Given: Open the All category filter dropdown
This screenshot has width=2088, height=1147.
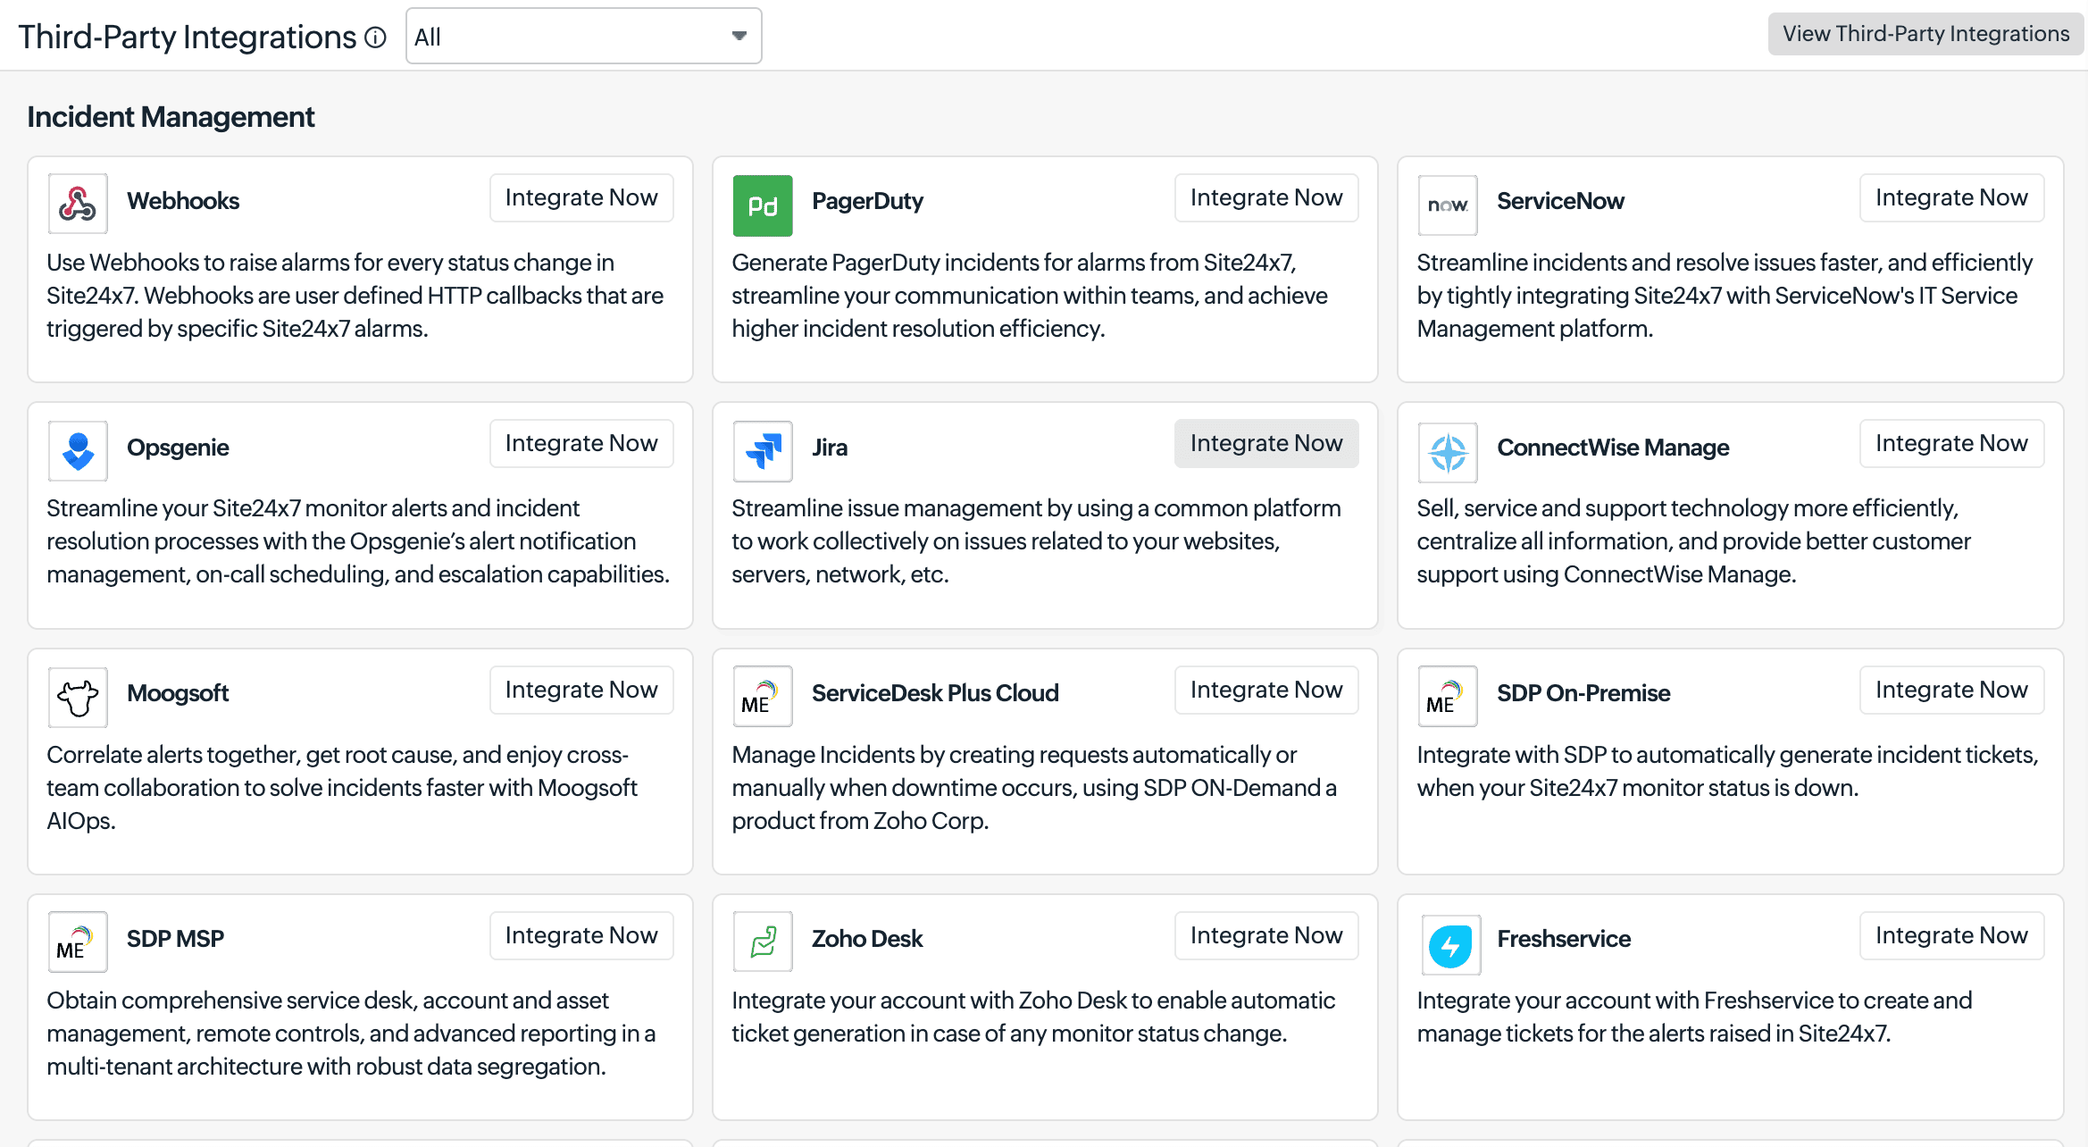Looking at the screenshot, I should point(583,37).
